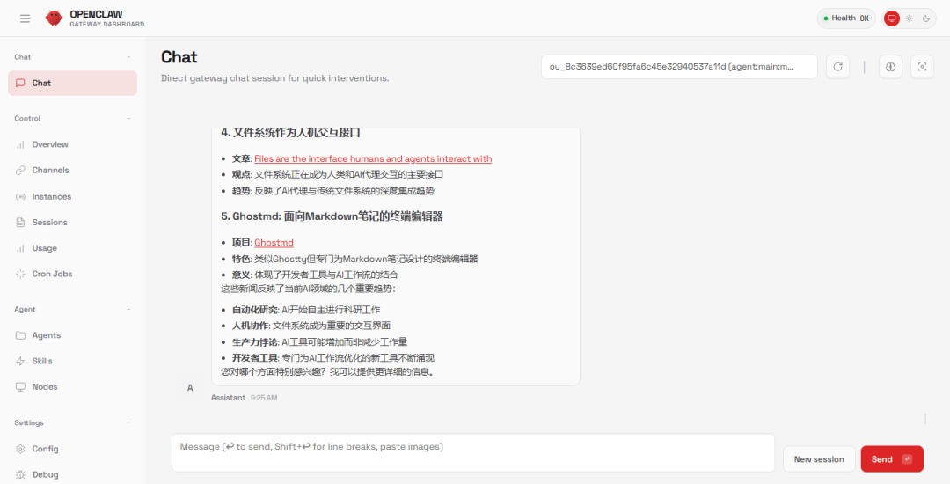The image size is (950, 484).
Task: Click the Cron Jobs spinner icon
Action: 20,274
